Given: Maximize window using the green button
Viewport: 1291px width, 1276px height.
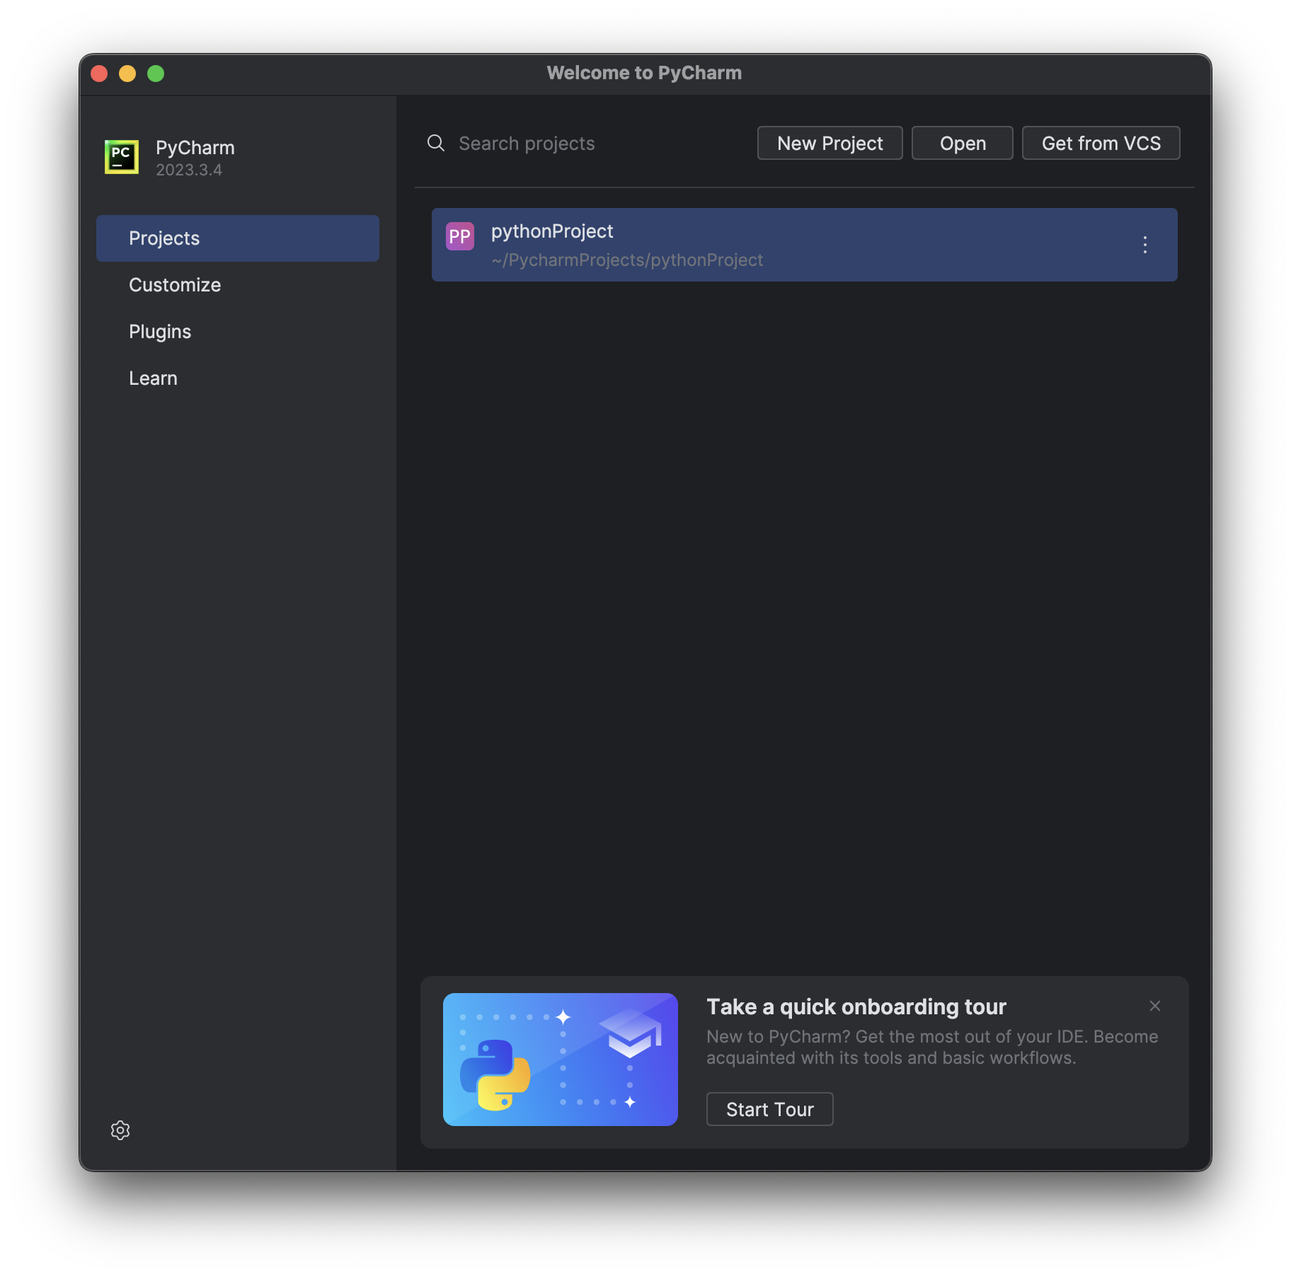Looking at the screenshot, I should 156,74.
